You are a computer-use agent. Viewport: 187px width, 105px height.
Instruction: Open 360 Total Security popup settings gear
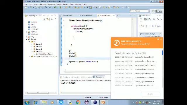point(158,39)
